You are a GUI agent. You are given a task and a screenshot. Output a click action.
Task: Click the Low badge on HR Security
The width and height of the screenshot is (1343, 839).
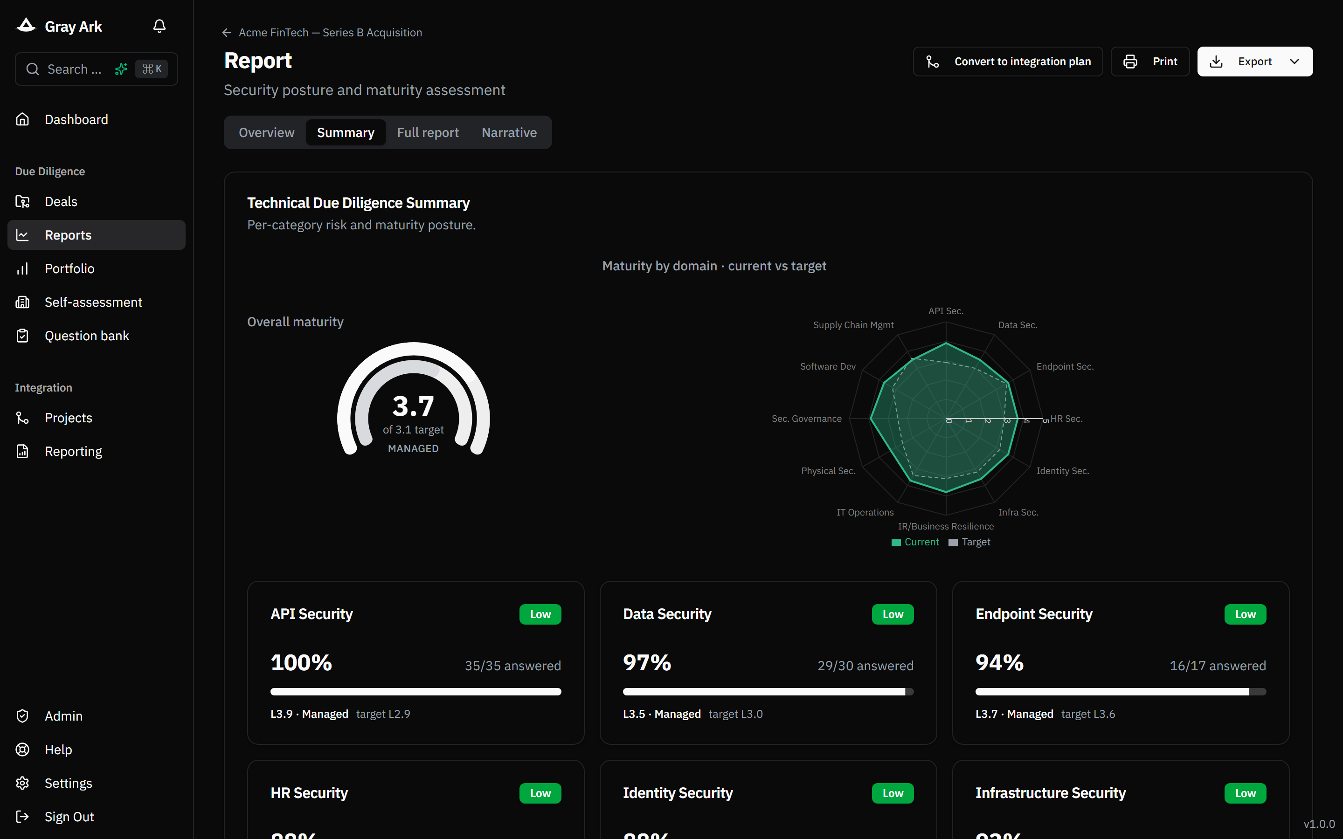click(540, 793)
